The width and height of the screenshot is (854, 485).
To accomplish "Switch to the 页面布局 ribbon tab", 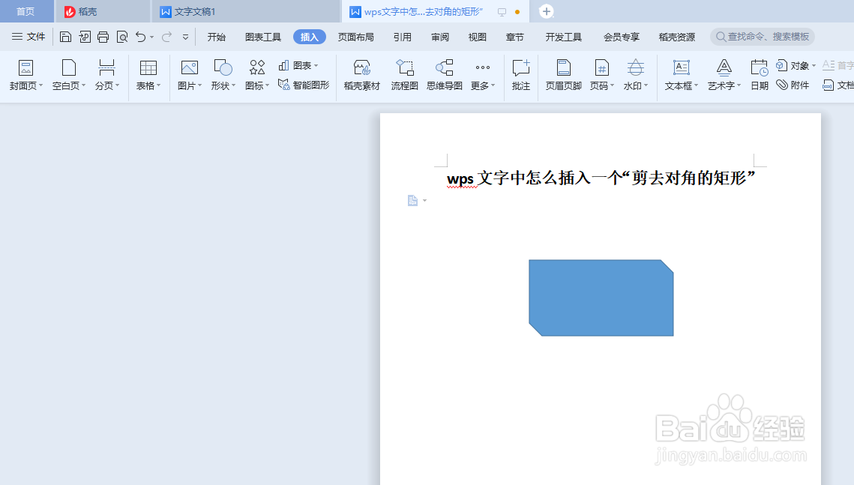I will click(x=355, y=37).
